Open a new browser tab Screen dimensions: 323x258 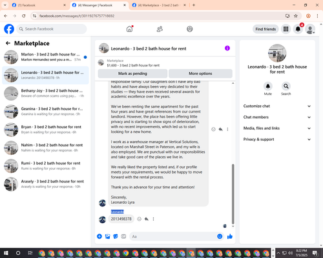(x=194, y=5)
